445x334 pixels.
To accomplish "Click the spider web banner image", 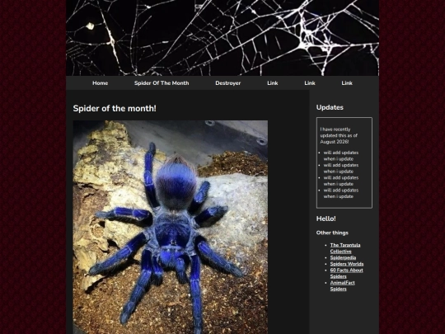I will tap(222, 38).
